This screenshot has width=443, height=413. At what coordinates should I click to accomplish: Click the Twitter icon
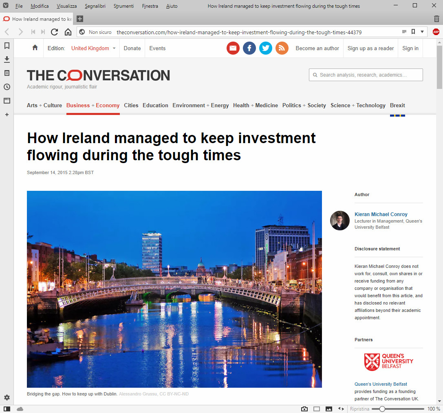pos(266,49)
